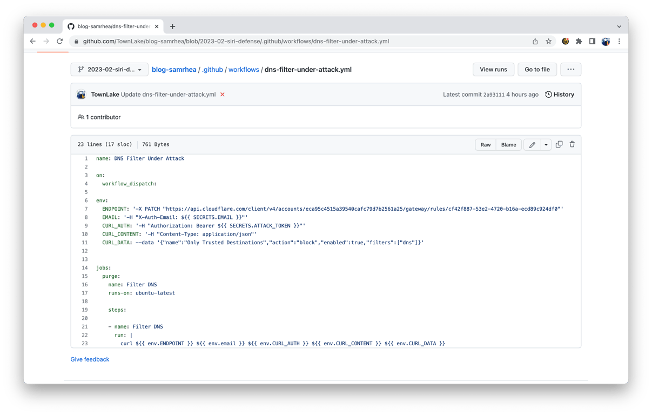The width and height of the screenshot is (652, 415).
Task: Open the file History link
Action: 560,95
